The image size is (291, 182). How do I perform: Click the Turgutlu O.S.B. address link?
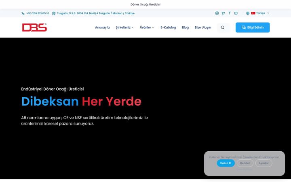pyautogui.click(x=96, y=13)
